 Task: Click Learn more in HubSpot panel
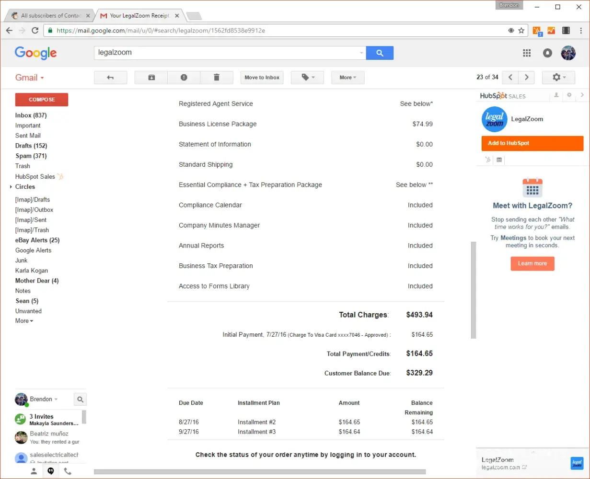click(532, 263)
